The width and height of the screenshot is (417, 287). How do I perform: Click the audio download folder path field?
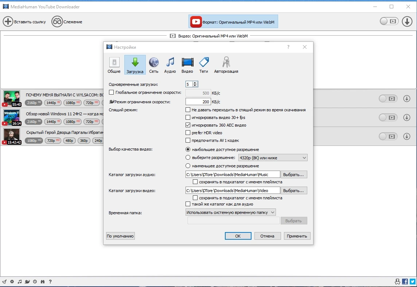click(233, 175)
